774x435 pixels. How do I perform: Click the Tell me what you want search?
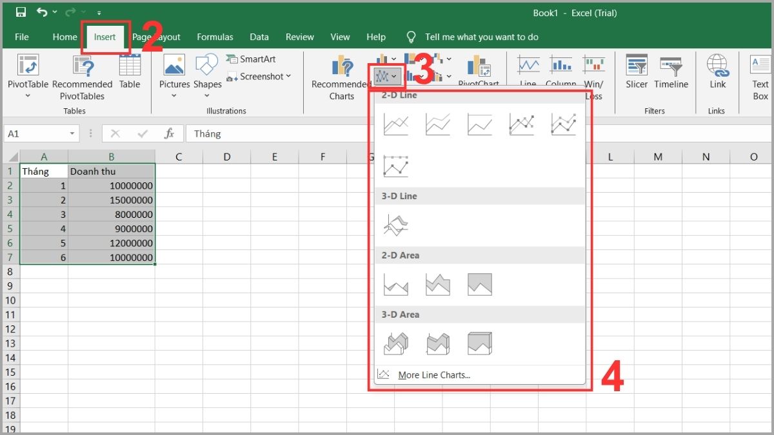(481, 37)
